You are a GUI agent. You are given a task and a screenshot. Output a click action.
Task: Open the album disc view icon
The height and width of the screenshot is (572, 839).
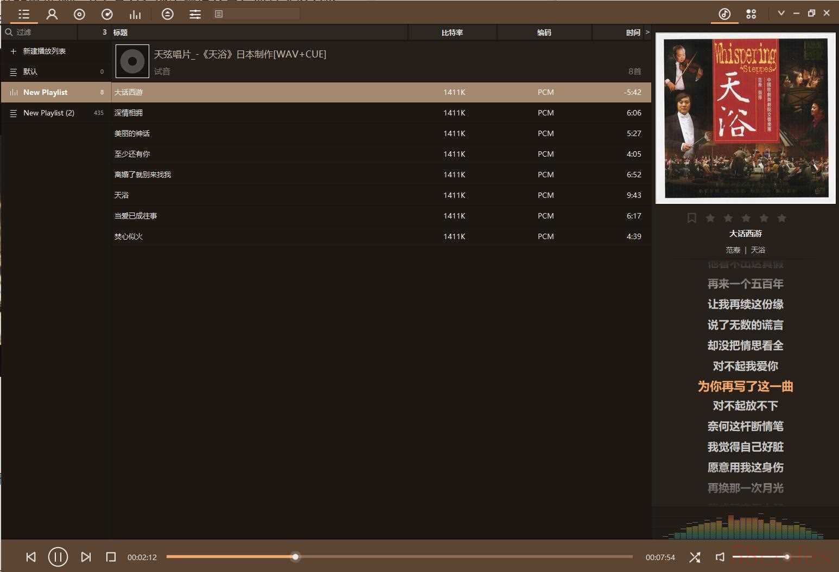click(x=79, y=14)
